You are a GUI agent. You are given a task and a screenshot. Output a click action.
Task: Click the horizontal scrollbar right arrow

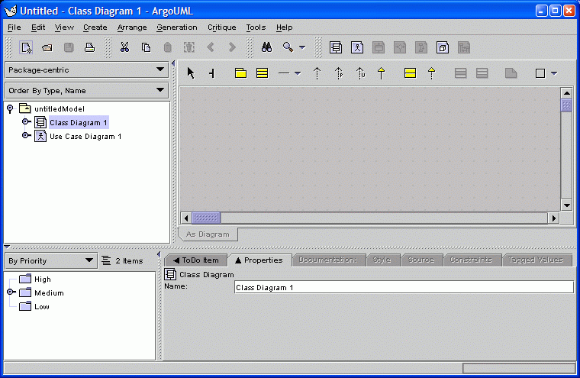tap(553, 218)
